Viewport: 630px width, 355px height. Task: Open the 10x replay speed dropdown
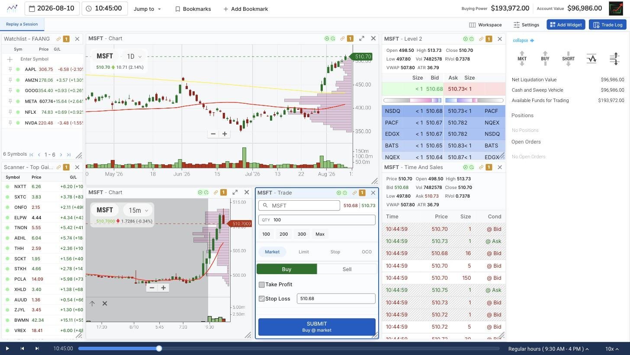[611, 349]
